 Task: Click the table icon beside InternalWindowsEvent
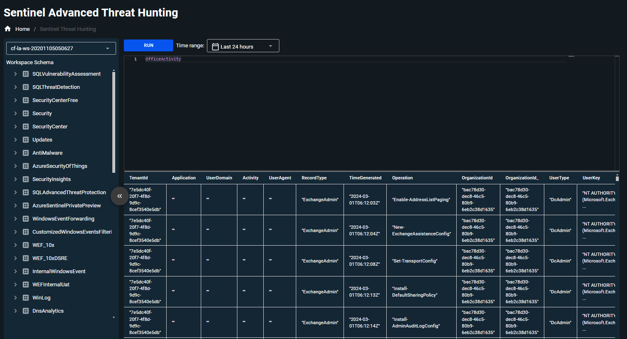pyautogui.click(x=25, y=271)
